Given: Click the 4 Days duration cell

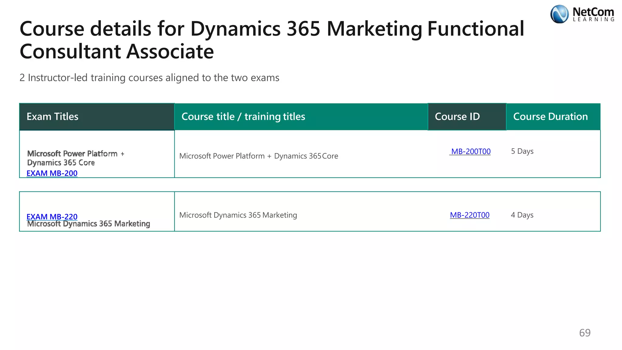Looking at the screenshot, I should point(522,215).
